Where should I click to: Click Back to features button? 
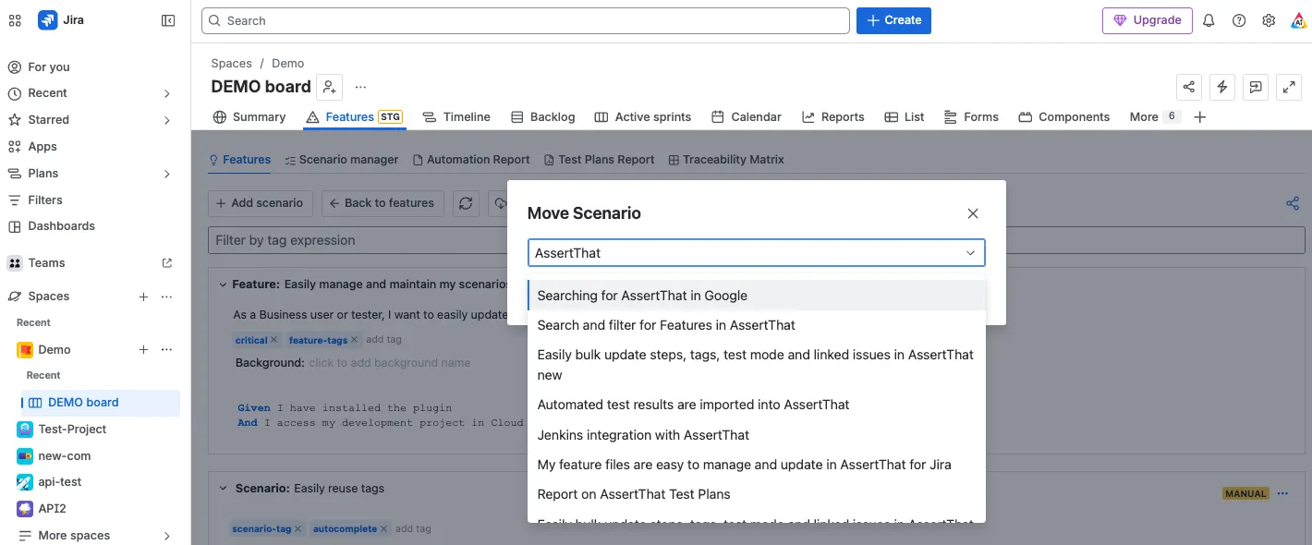click(x=383, y=203)
